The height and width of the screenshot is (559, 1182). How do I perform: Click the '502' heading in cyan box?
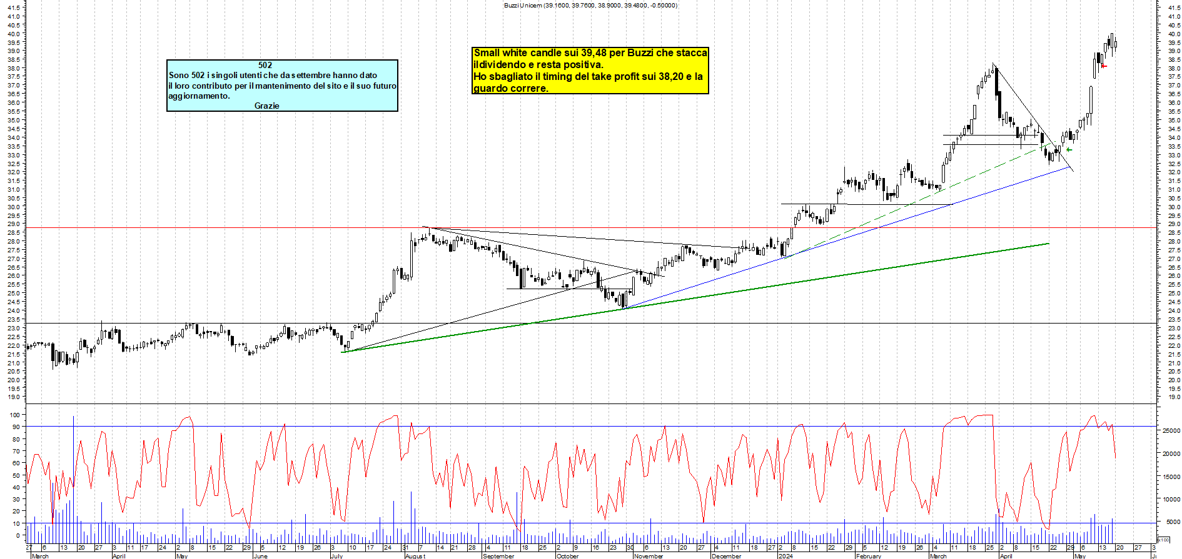coord(265,65)
